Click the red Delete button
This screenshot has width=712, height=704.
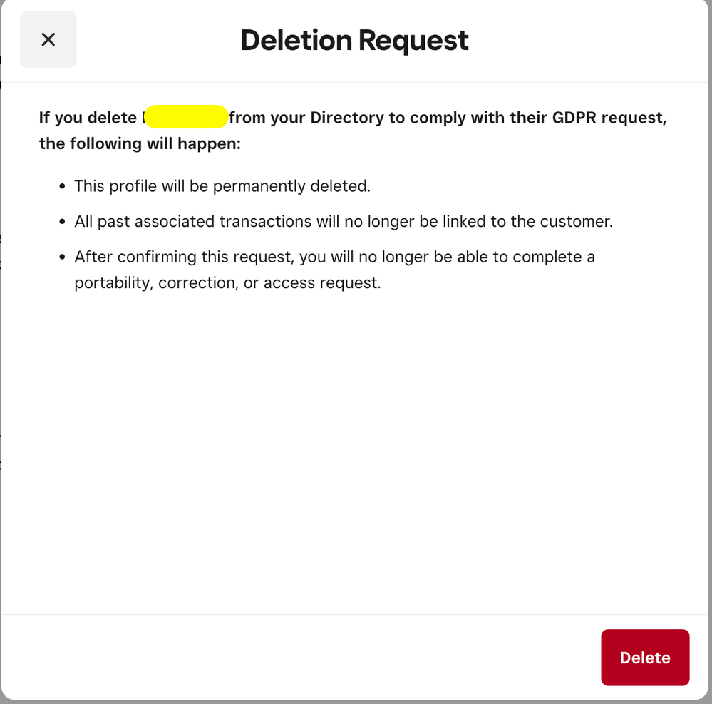(644, 658)
